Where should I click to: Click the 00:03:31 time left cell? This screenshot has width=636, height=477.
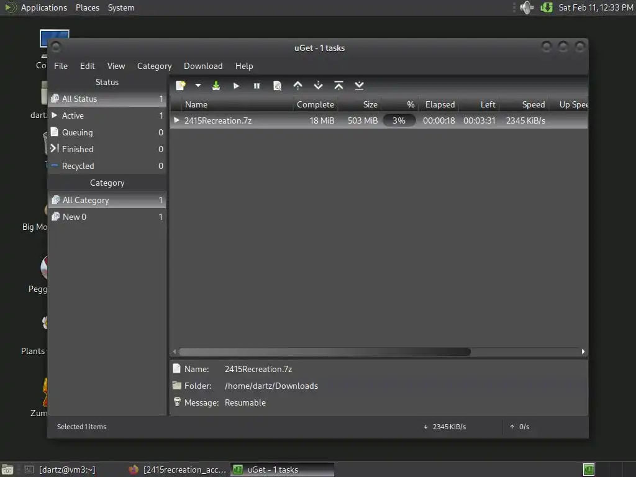coord(479,120)
